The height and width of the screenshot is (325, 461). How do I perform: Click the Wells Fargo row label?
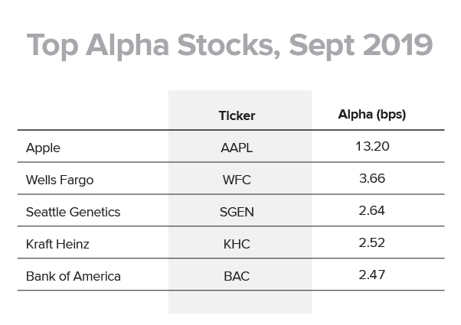click(x=60, y=180)
